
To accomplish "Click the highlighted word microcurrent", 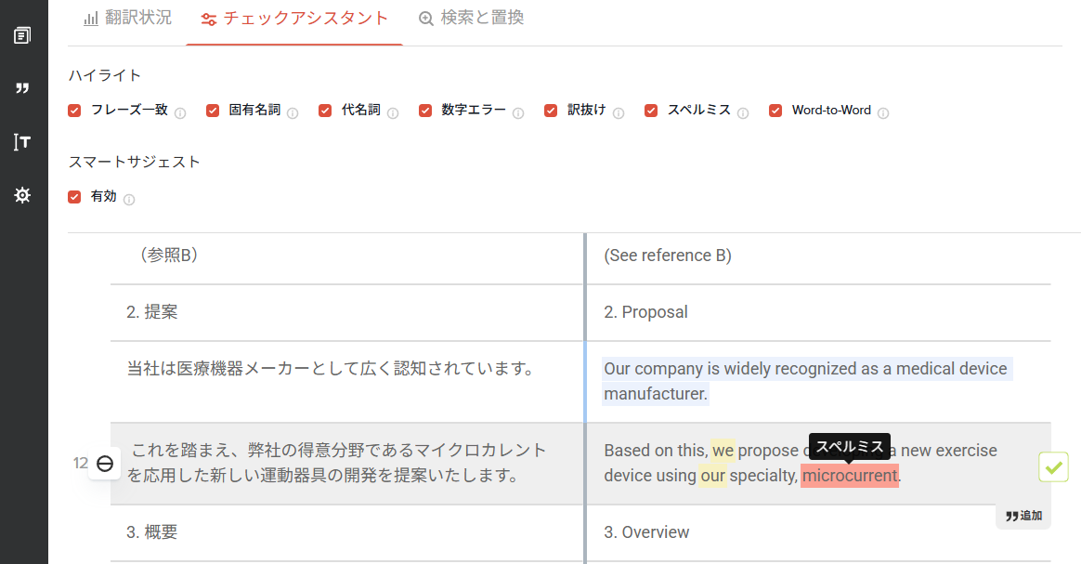I will [x=850, y=476].
